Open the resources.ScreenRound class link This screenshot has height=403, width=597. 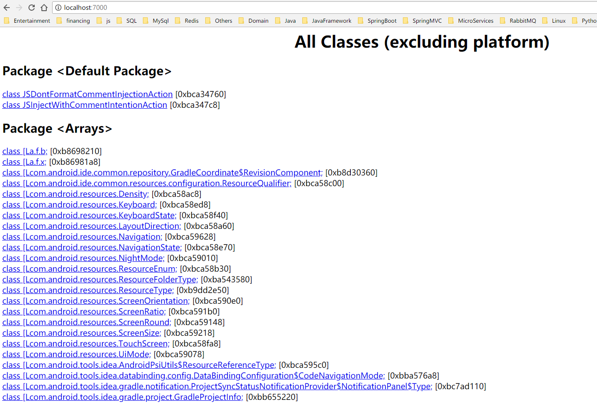[87, 322]
